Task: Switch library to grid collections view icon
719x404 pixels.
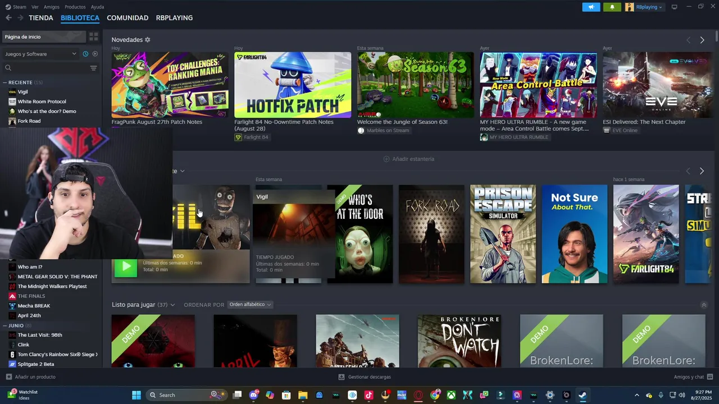Action: click(94, 36)
